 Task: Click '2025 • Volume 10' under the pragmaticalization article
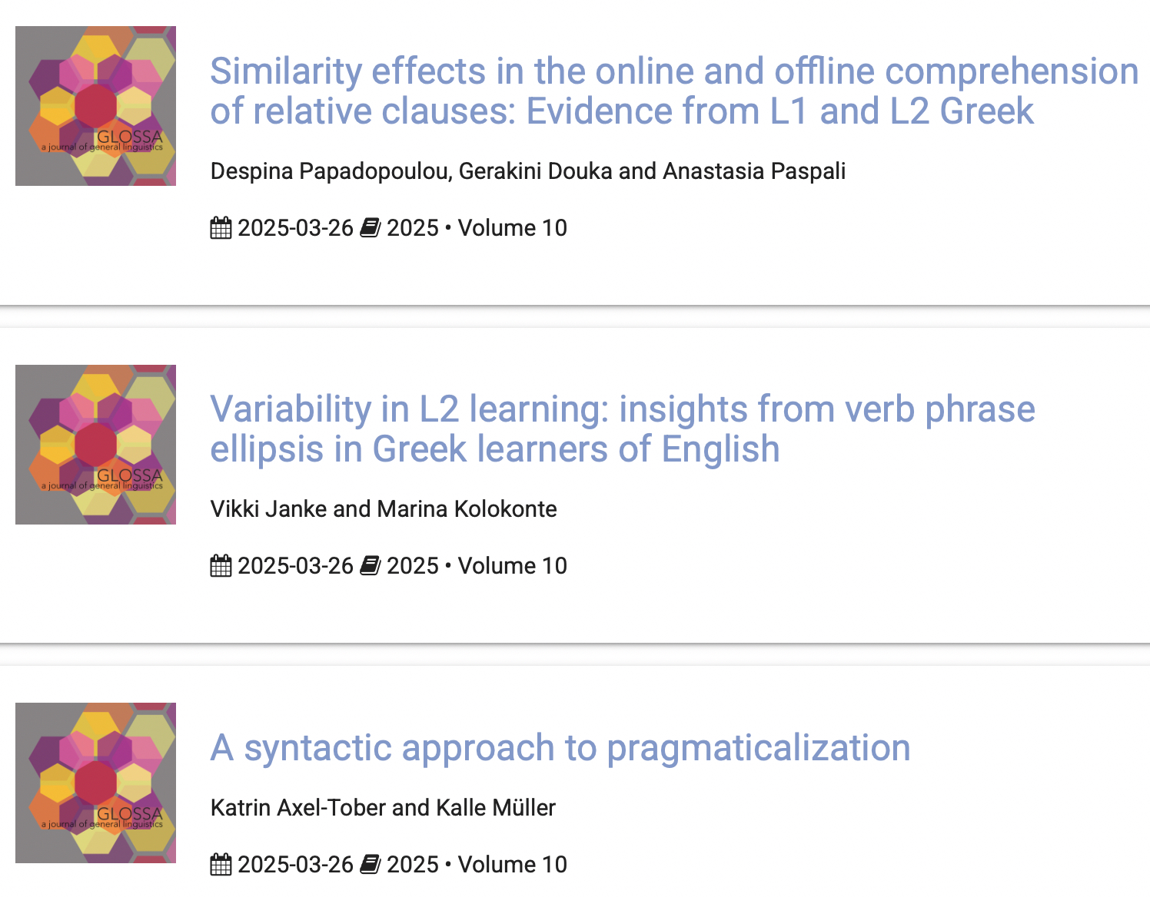[477, 865]
